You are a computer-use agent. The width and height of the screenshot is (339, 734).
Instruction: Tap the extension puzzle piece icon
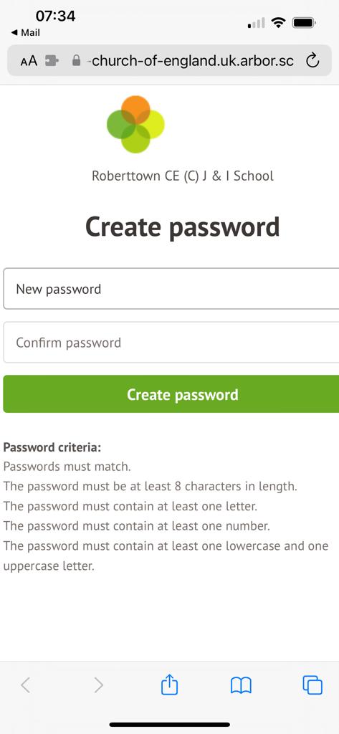click(x=52, y=61)
